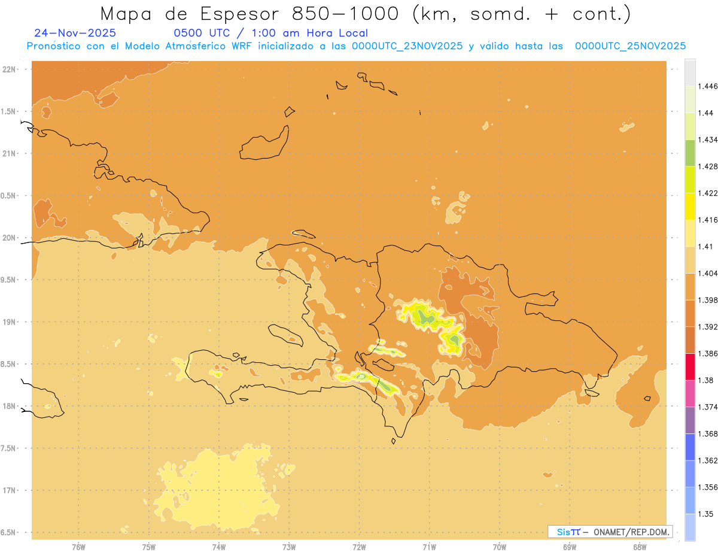Click the '72W' longitude axis label
This screenshot has width=718, height=555.
click(x=359, y=546)
